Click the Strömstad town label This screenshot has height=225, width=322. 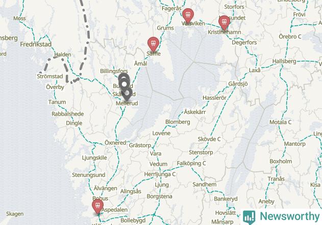point(50,76)
